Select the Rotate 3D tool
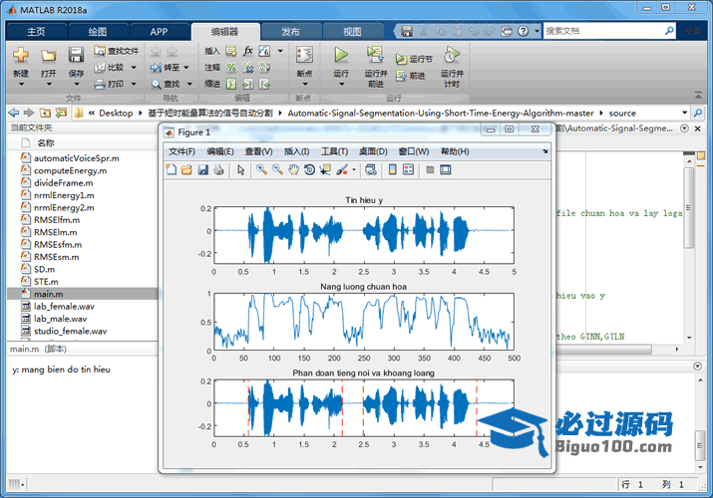This screenshot has width=713, height=498. tap(309, 170)
